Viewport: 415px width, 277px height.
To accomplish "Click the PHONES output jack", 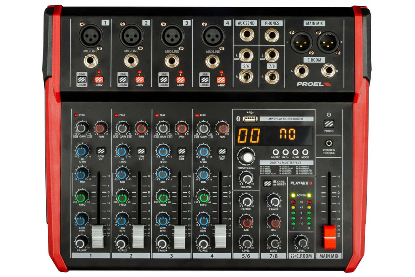I will 272,35.
